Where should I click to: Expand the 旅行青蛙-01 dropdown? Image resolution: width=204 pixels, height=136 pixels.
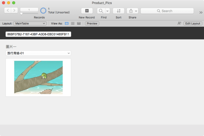click(38, 53)
